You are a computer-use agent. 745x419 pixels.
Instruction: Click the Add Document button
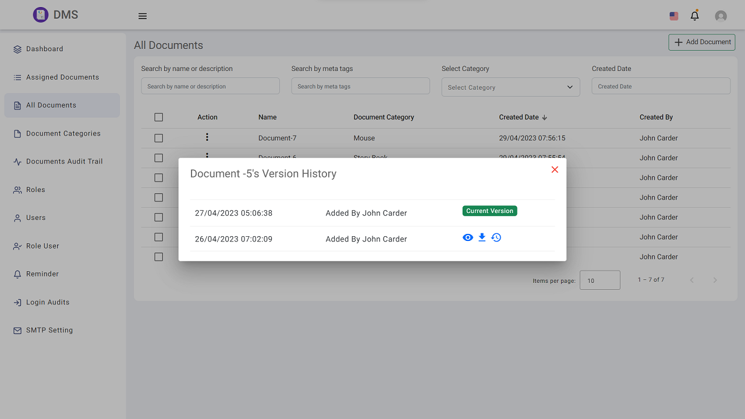click(x=701, y=42)
